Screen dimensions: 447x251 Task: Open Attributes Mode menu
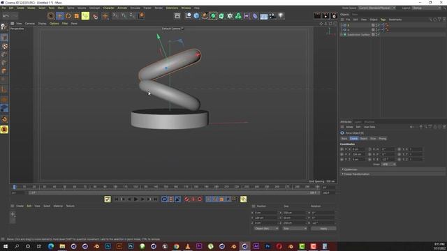[x=349, y=127]
